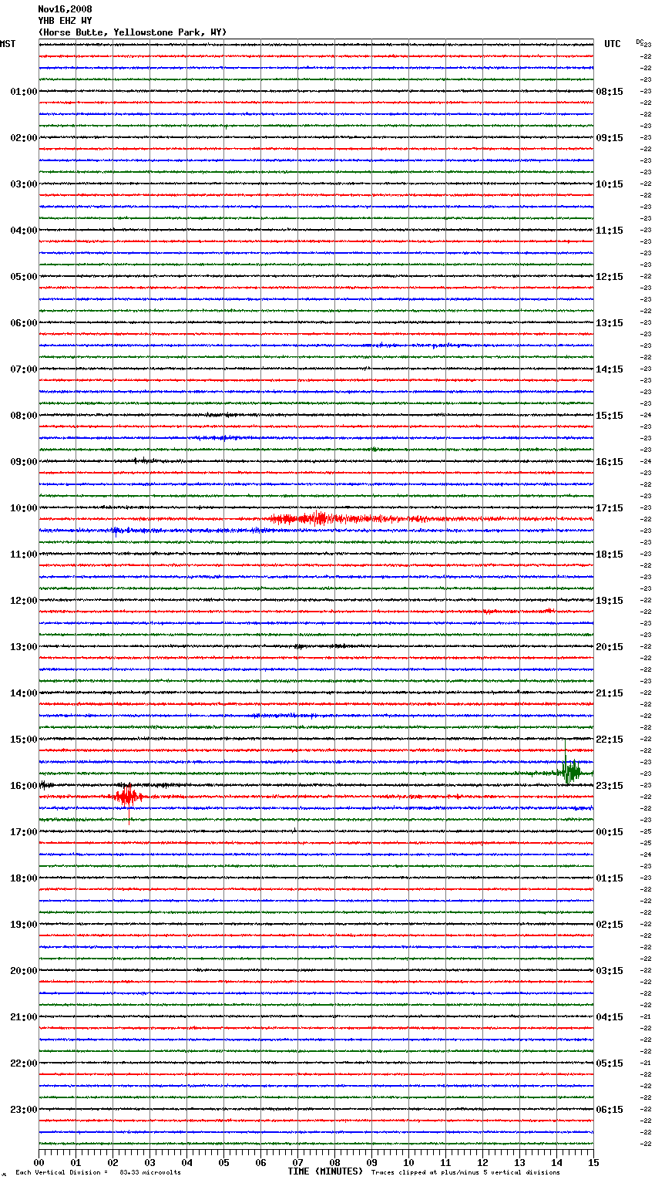Image resolution: width=655 pixels, height=1183 pixels.
Task: Click the '19:00' MST time label
Action: 24,925
